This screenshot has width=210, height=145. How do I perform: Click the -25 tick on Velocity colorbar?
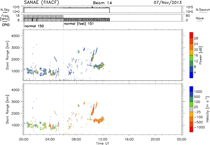pos(197,112)
